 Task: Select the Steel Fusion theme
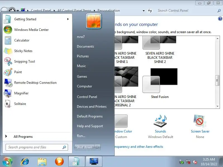point(160,84)
